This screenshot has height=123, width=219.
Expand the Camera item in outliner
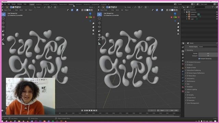coord(187,14)
